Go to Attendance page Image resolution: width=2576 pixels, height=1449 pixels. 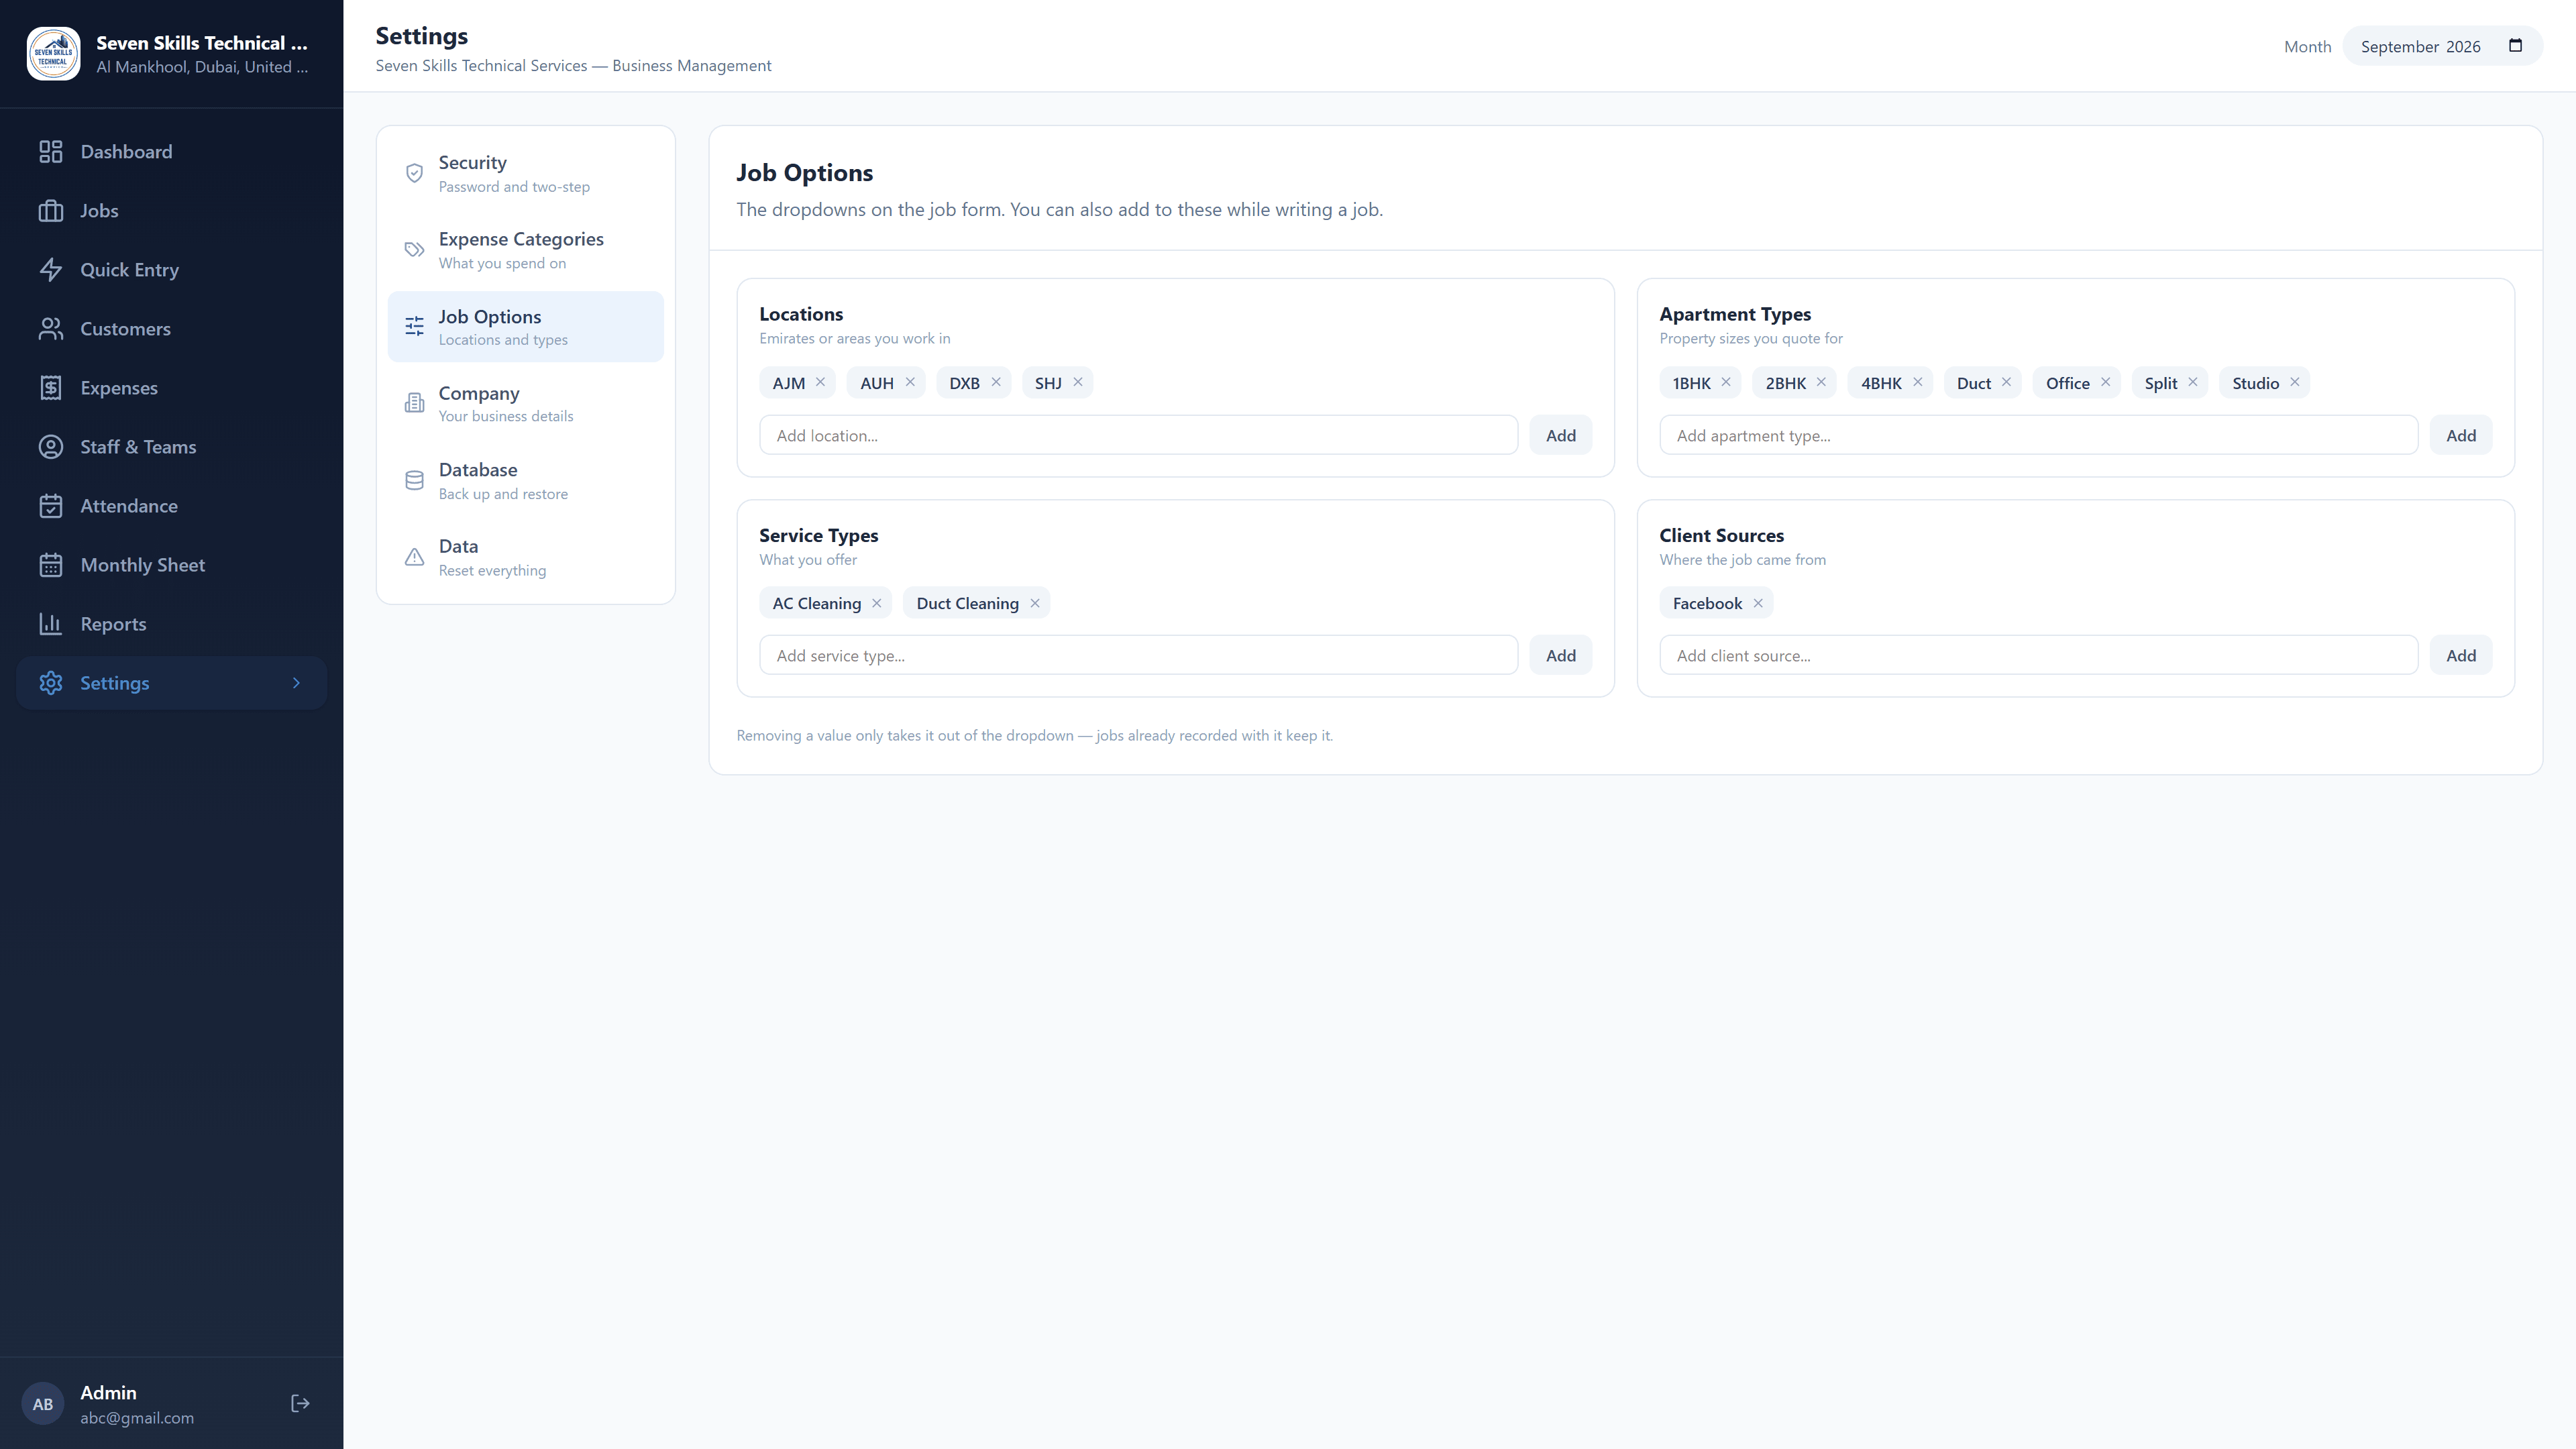[171, 506]
